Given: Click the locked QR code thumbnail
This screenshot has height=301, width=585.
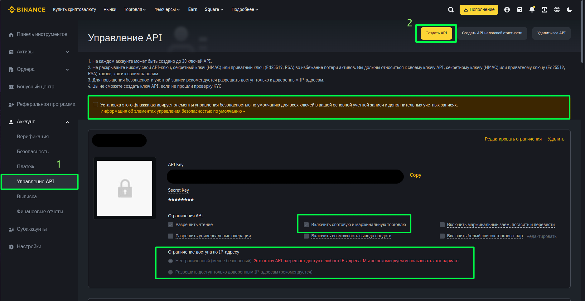Looking at the screenshot, I should point(125,188).
